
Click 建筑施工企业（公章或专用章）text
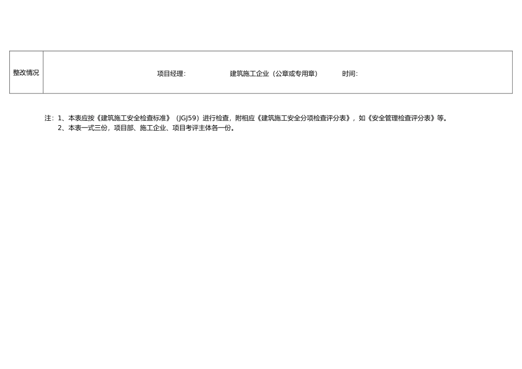point(274,74)
